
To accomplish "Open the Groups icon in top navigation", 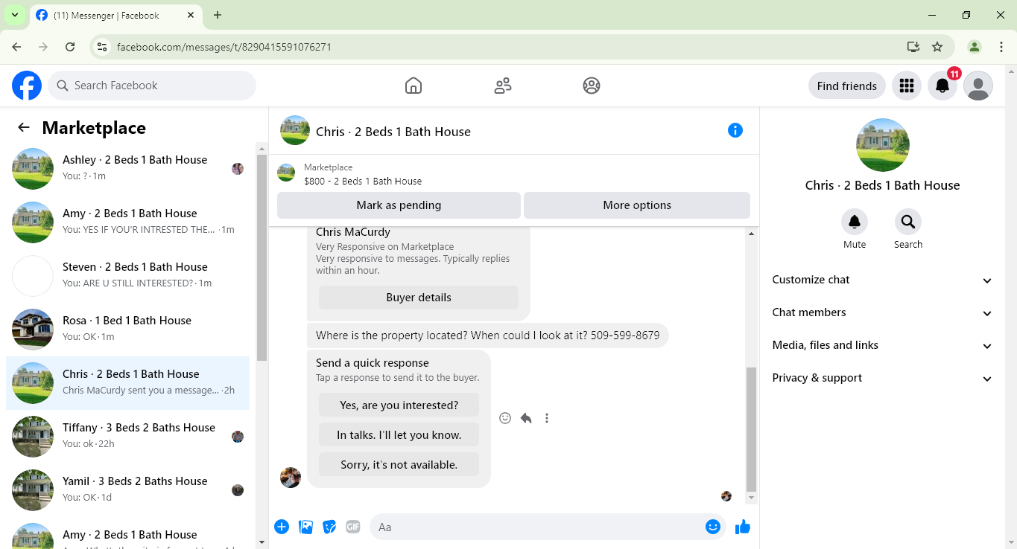I will tap(592, 86).
